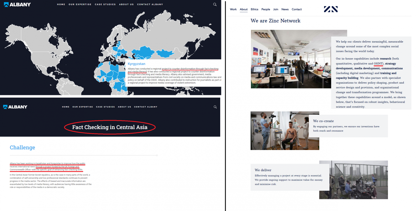Go to Work page on Zinc site
Screen dimensions: 416x211
233,9
